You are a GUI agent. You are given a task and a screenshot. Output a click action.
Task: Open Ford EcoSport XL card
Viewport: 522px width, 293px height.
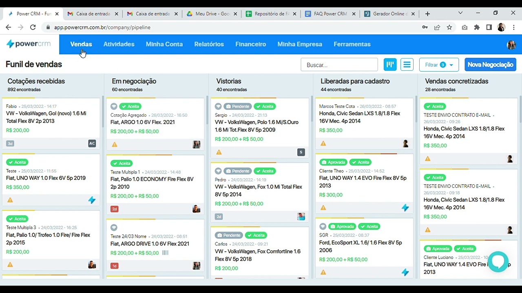pos(364,248)
